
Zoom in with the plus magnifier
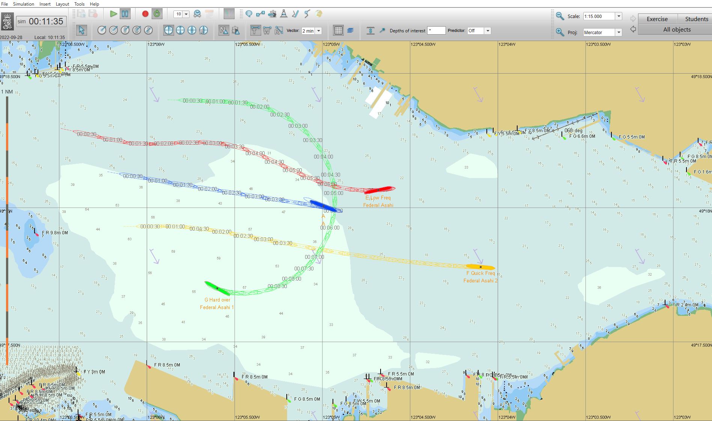pyautogui.click(x=560, y=32)
